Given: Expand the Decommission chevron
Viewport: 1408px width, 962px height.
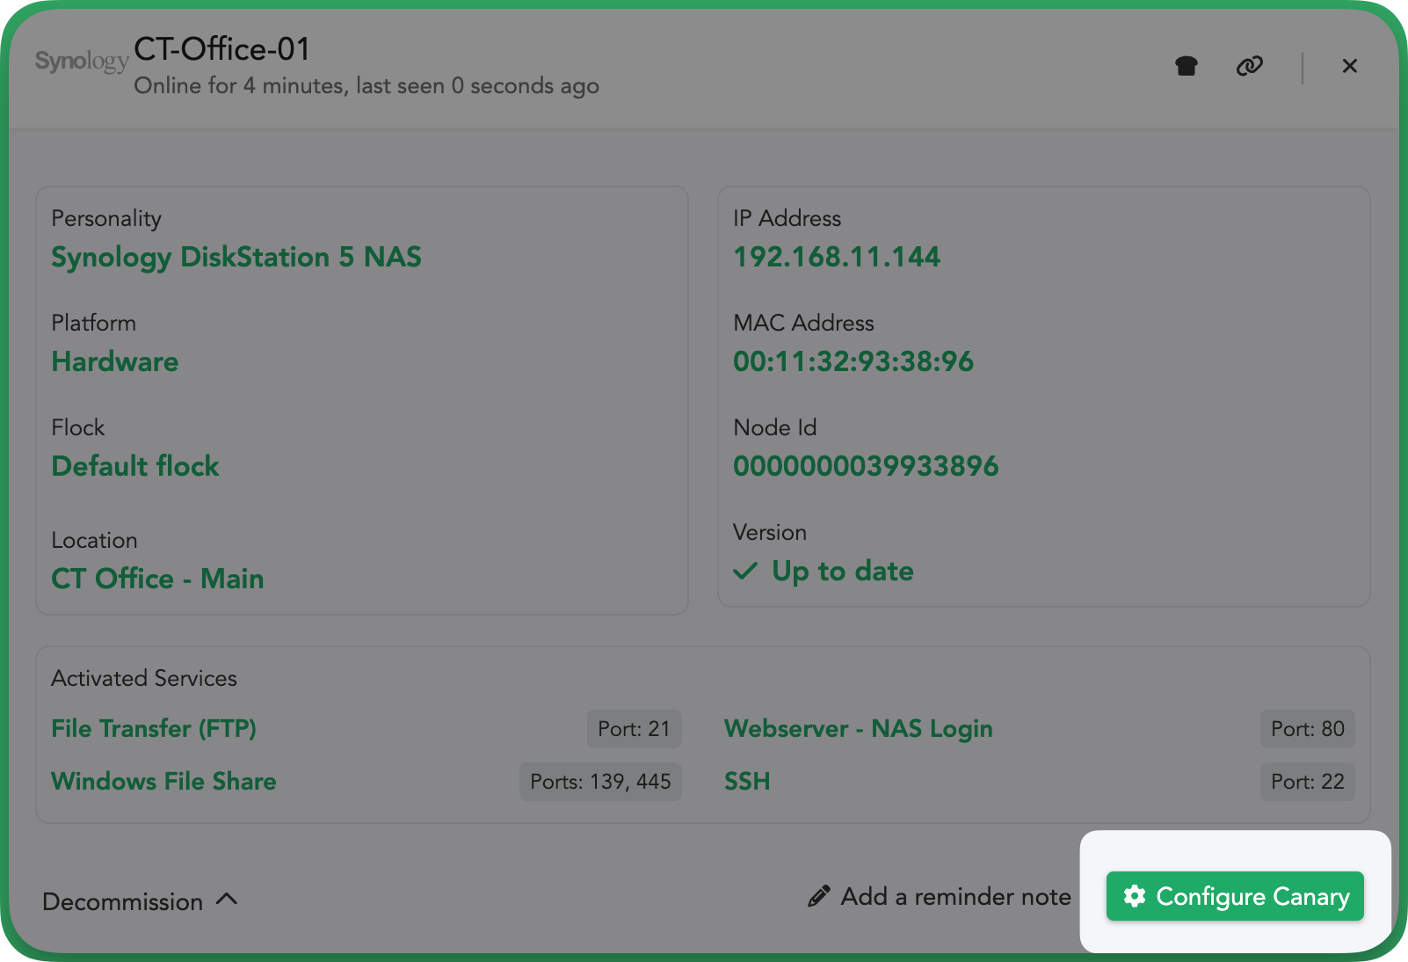Looking at the screenshot, I should (x=227, y=899).
